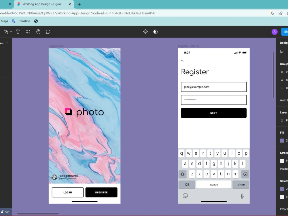
Task: Click the Selection colors white swatch
Action: coord(282,197)
